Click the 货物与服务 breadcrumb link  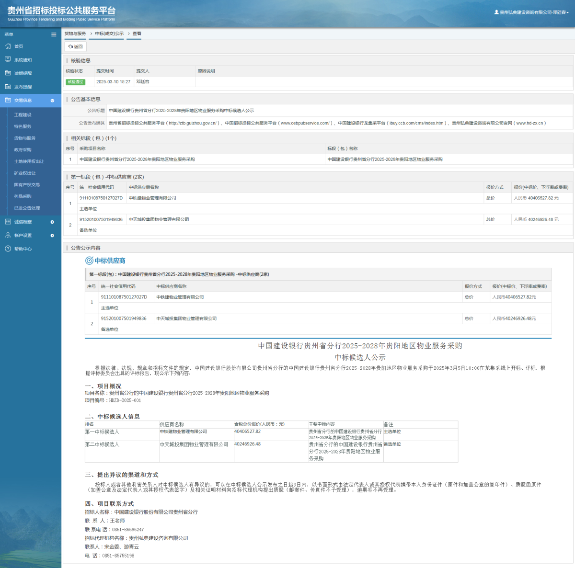(75, 34)
